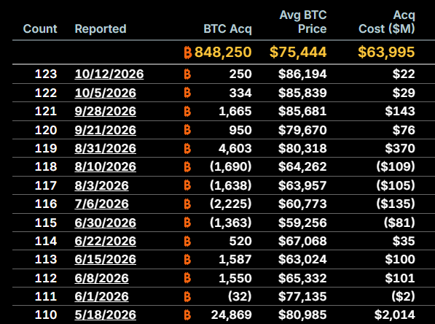Select the total acquisition cost $63,995
Viewport: 435px width, 324px height.
point(386,52)
